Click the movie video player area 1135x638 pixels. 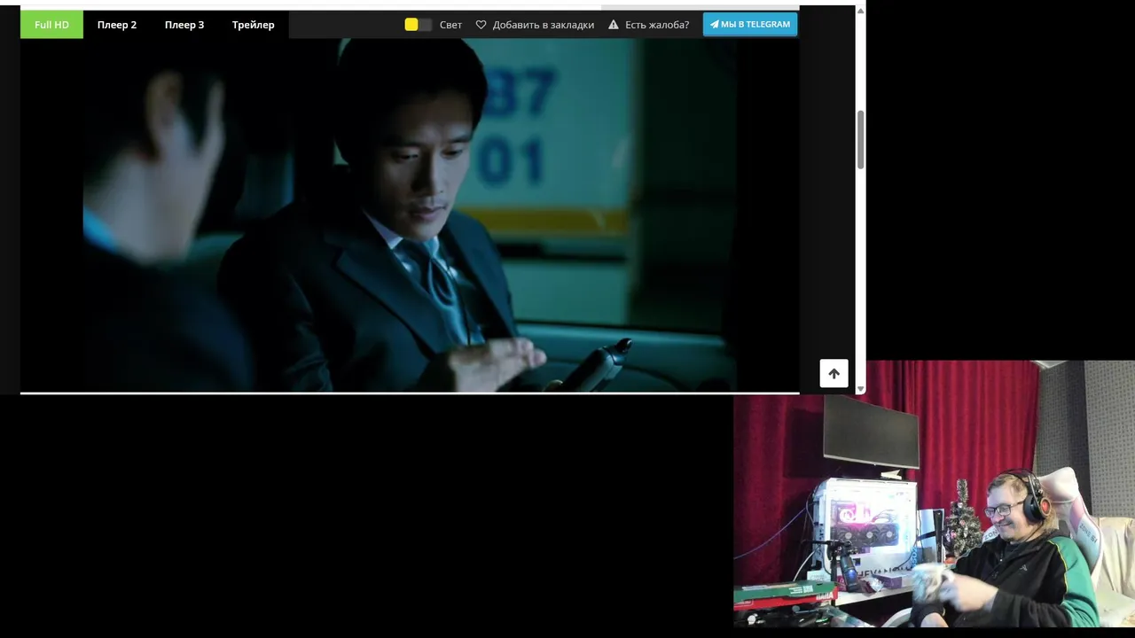tap(410, 215)
